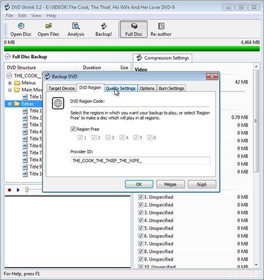The height and width of the screenshot is (280, 264).
Task: Open the Edit menu
Action: click(x=22, y=16)
